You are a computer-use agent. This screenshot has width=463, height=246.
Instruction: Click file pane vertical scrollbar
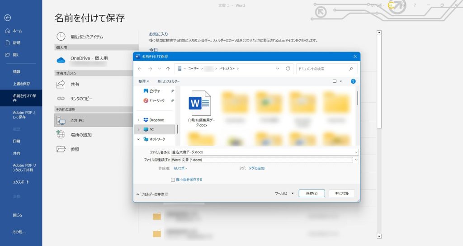point(358,98)
